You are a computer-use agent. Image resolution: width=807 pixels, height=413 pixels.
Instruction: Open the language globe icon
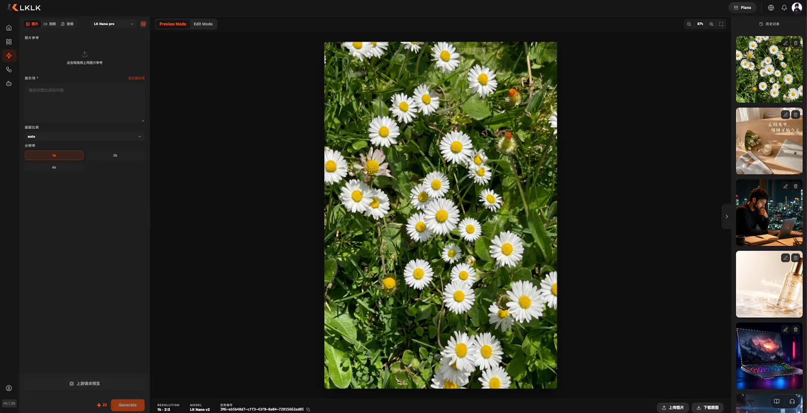(771, 8)
